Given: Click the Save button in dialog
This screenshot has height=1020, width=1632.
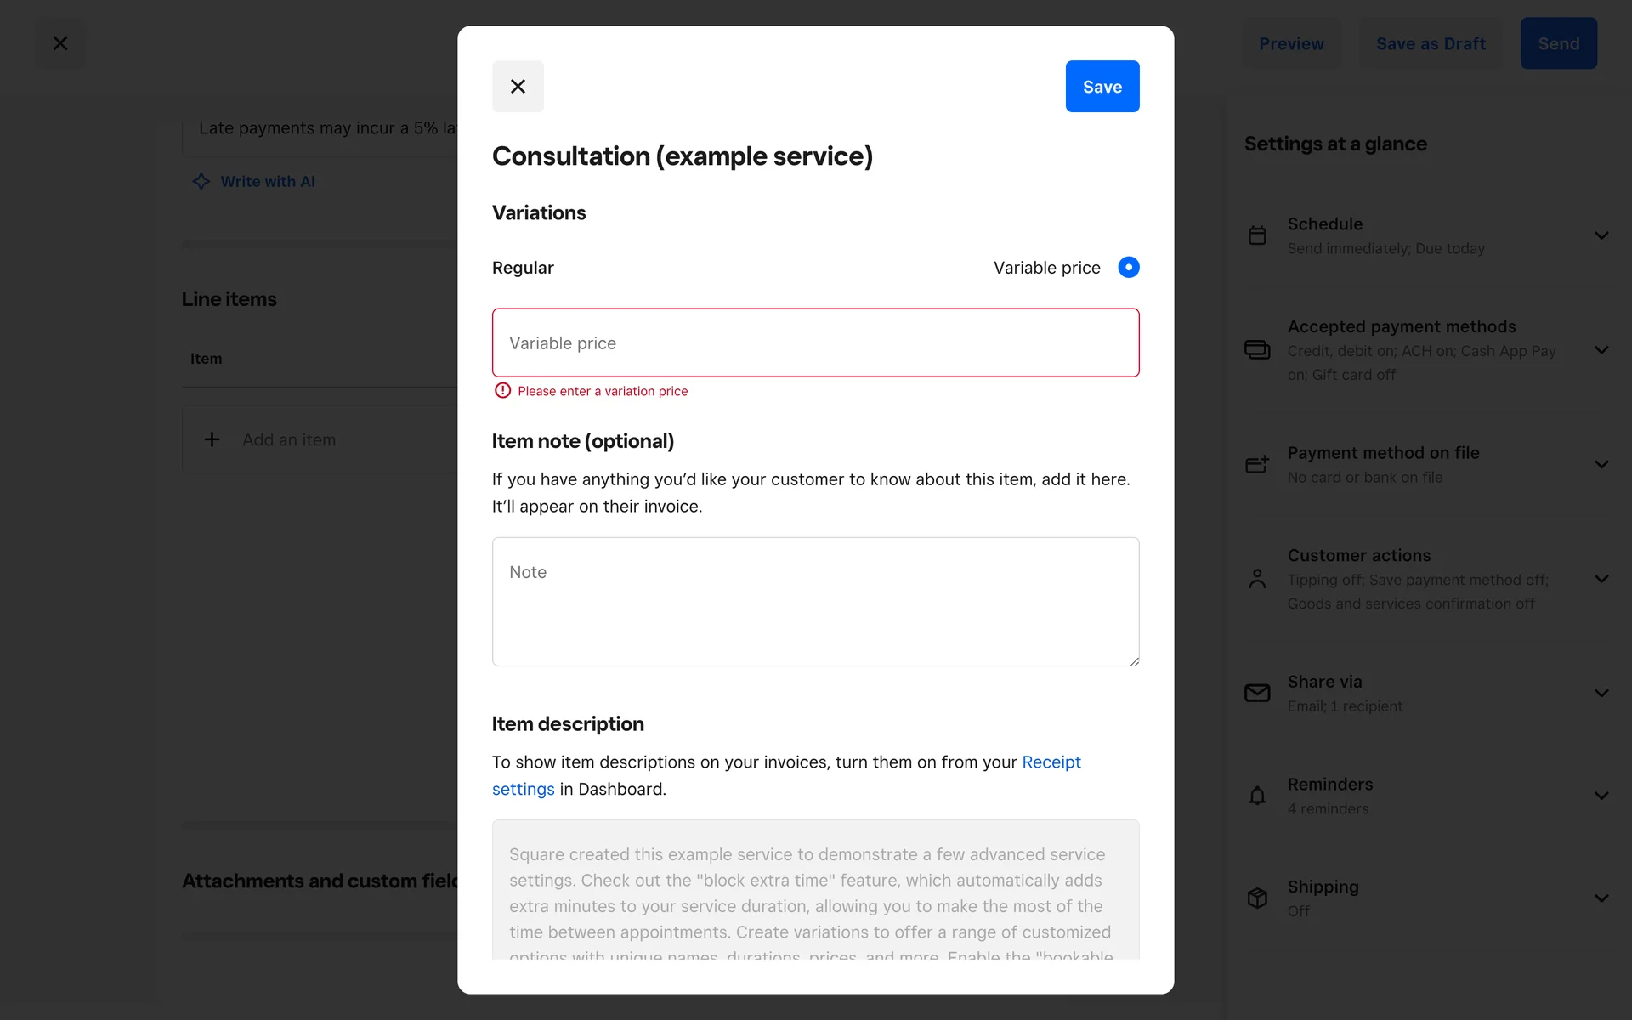Looking at the screenshot, I should 1102,87.
